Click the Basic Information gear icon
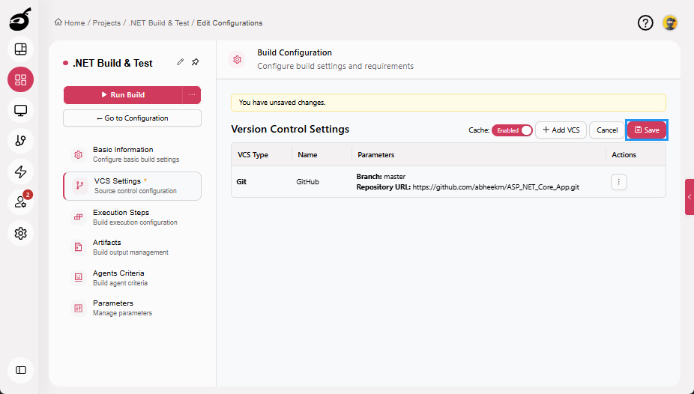 79,154
